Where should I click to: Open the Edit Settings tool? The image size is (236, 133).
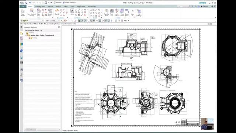[139, 13]
